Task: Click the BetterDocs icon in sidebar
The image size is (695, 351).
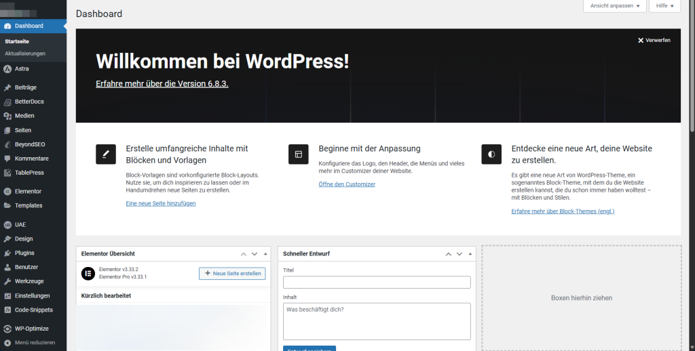Action: 7,102
